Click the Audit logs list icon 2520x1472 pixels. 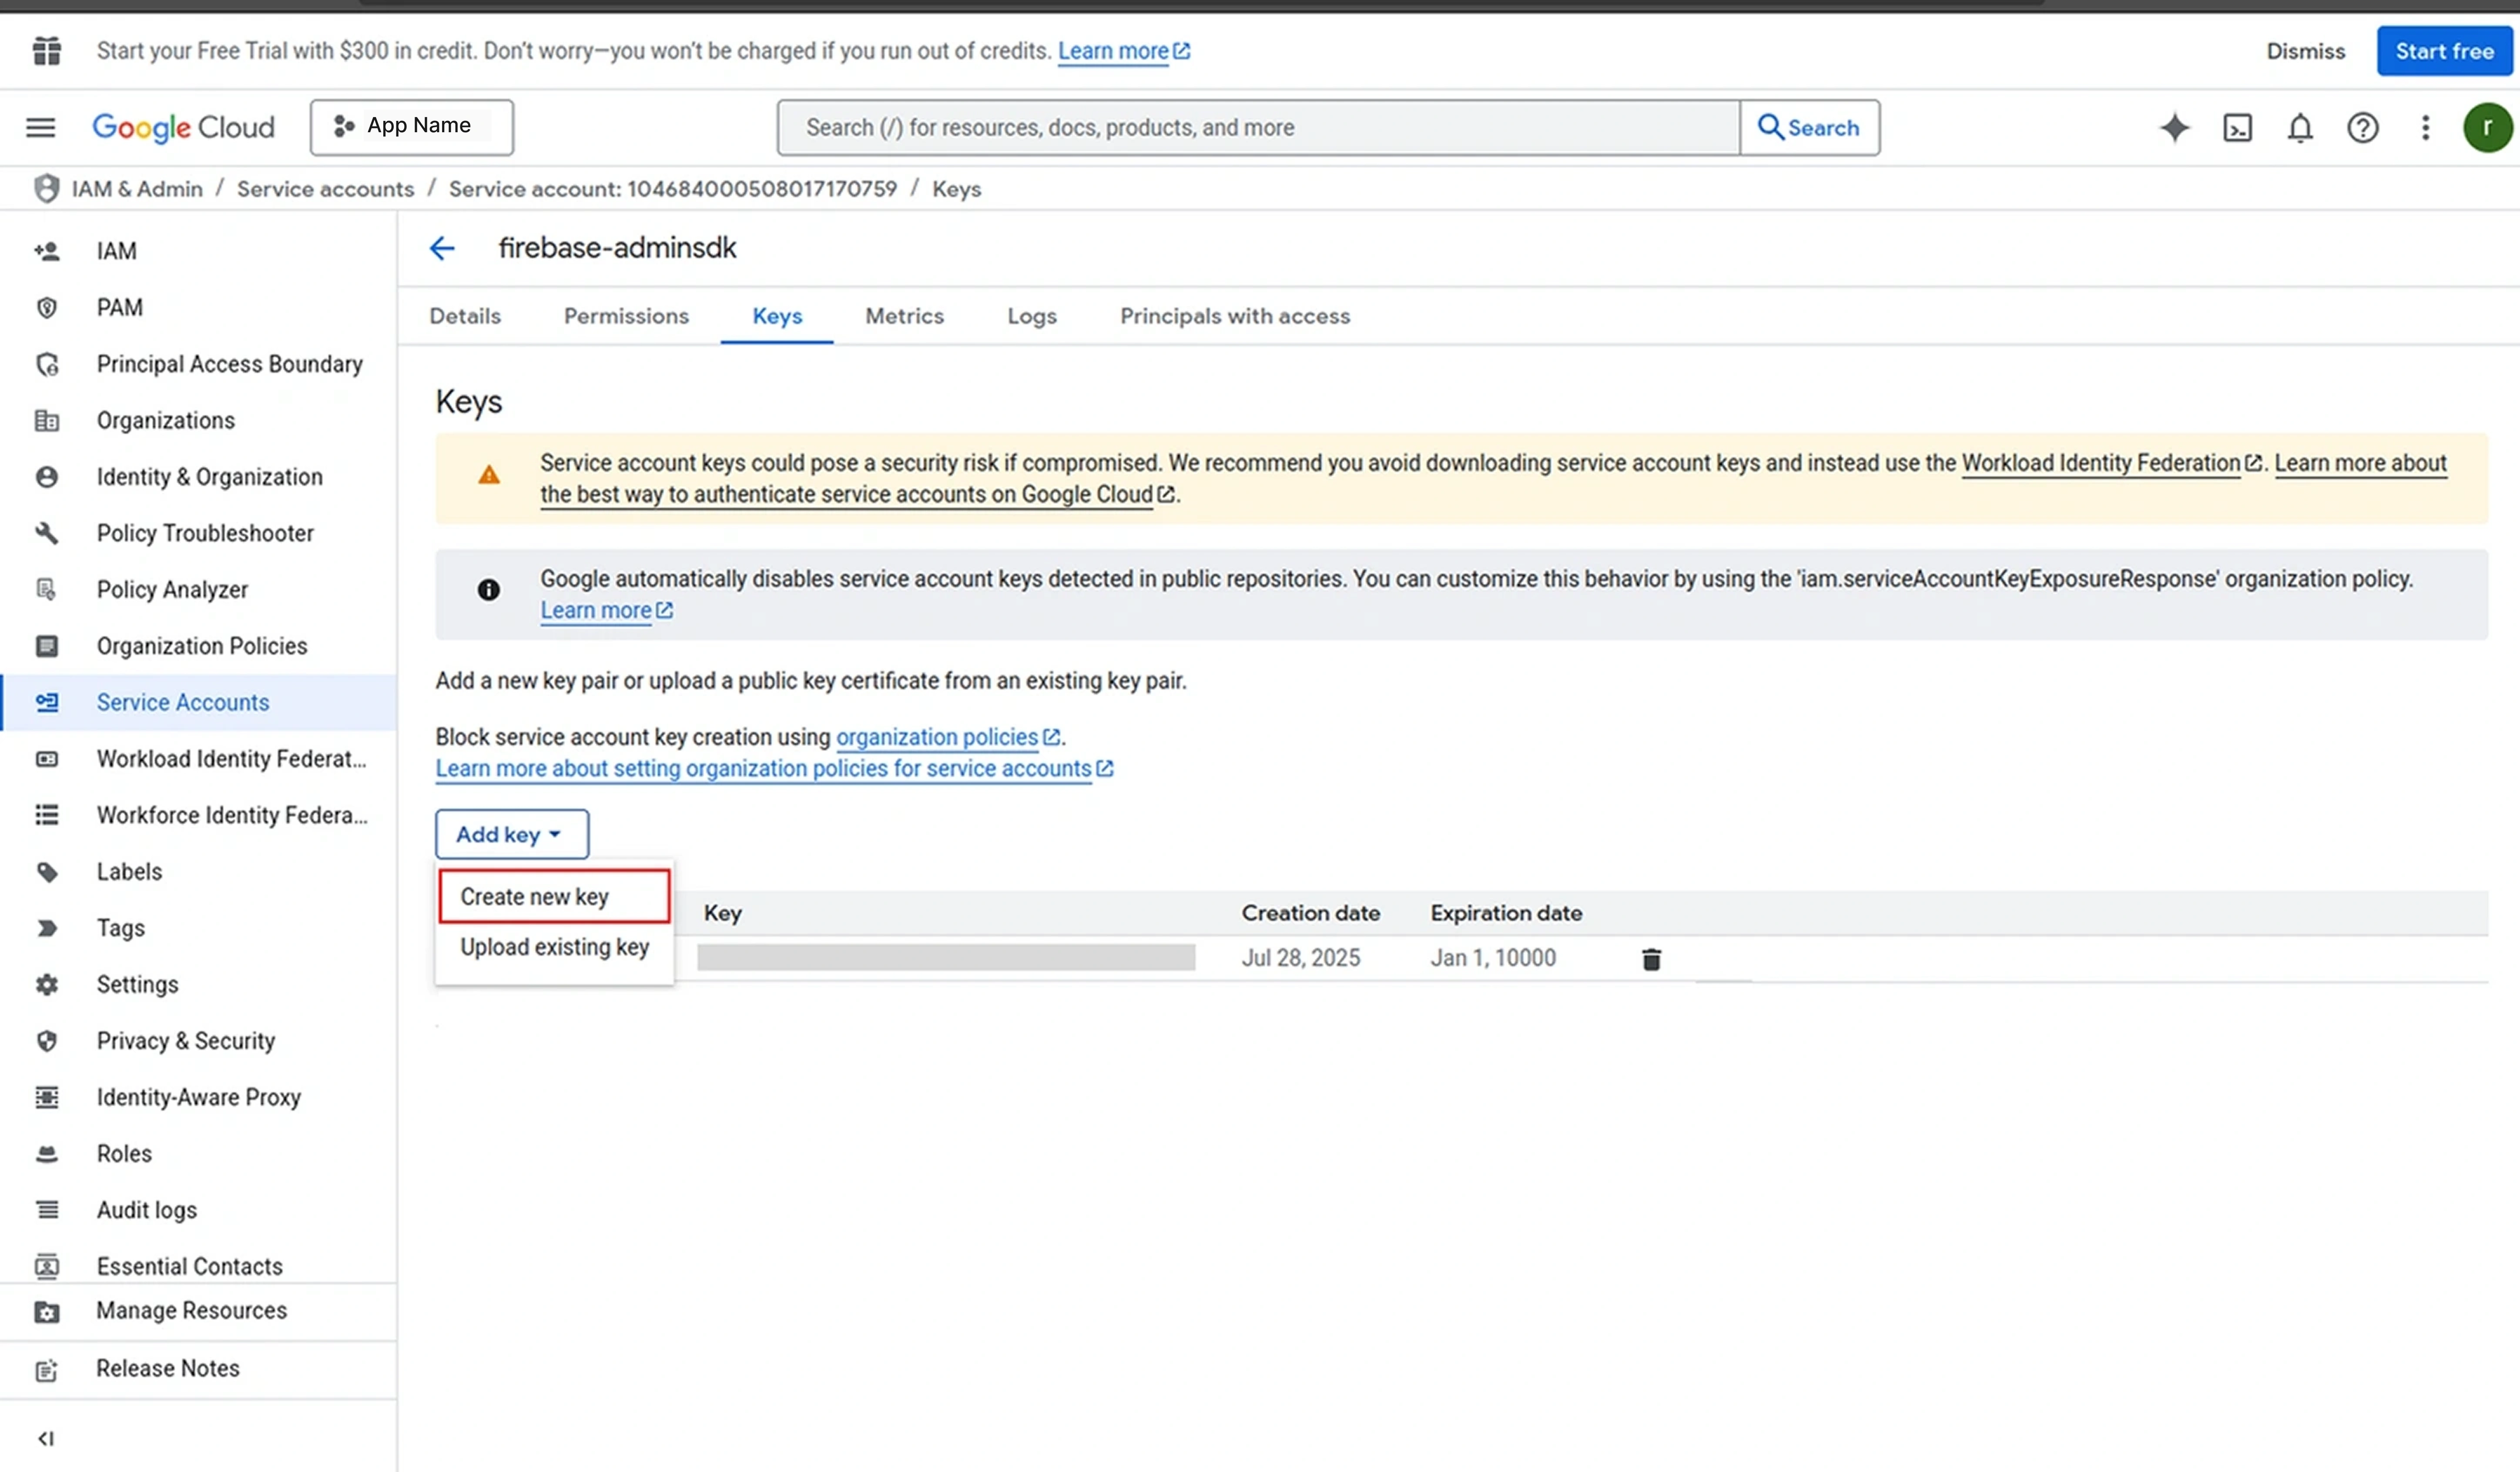[47, 1210]
